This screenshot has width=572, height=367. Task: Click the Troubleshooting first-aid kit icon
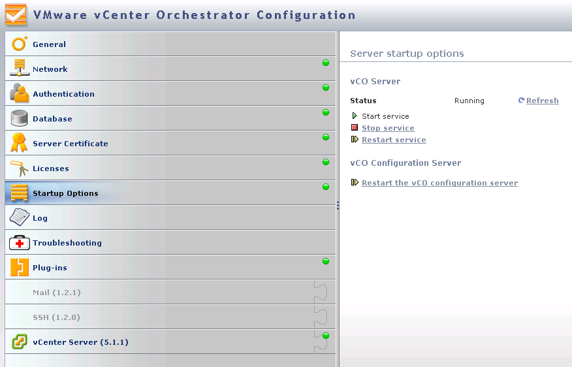point(20,243)
